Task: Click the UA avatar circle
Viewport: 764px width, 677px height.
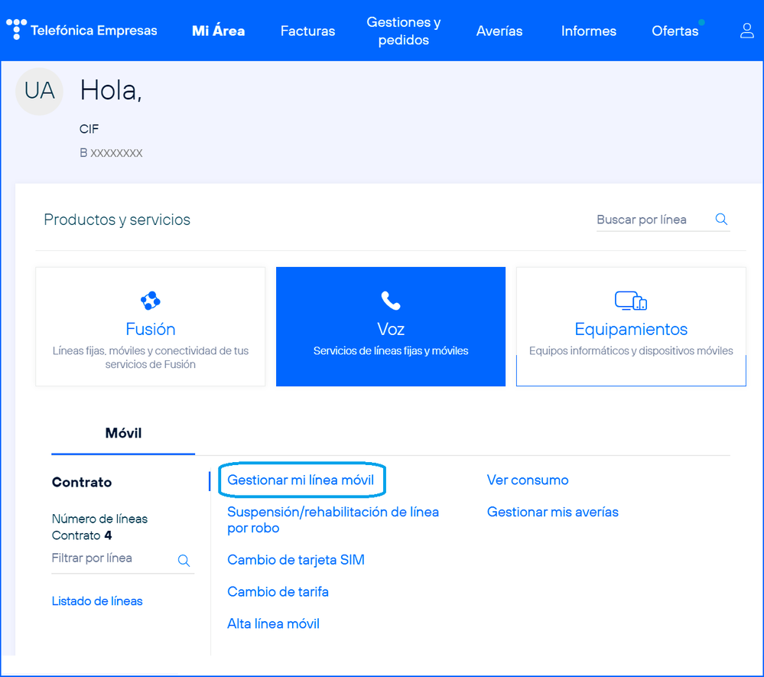Action: (x=39, y=92)
